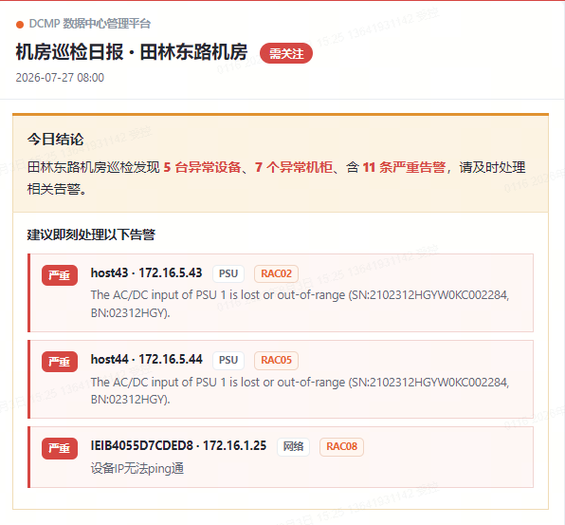Click the 今日结论 section heading
Screen dimensions: 565x525
pos(56,140)
